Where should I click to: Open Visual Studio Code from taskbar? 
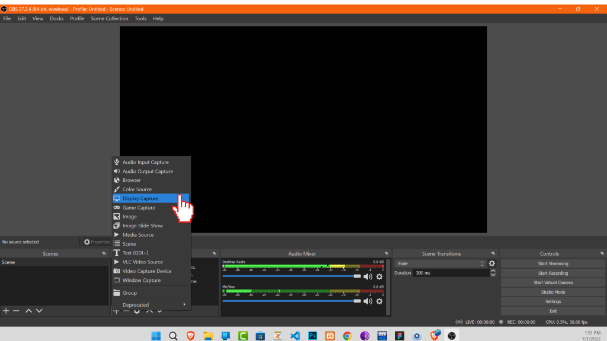click(x=295, y=336)
